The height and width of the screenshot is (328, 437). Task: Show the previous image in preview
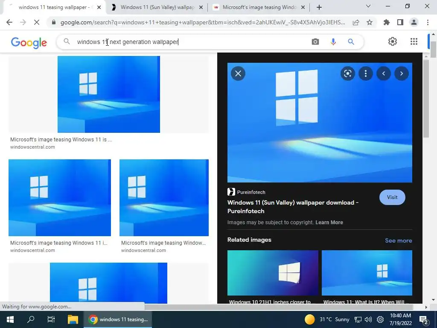click(x=384, y=73)
